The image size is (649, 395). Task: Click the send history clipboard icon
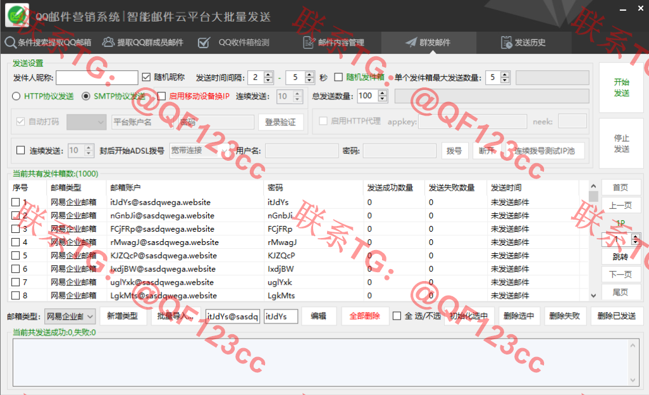pyautogui.click(x=506, y=42)
